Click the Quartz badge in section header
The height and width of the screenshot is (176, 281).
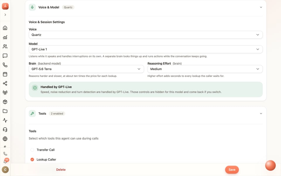click(68, 7)
